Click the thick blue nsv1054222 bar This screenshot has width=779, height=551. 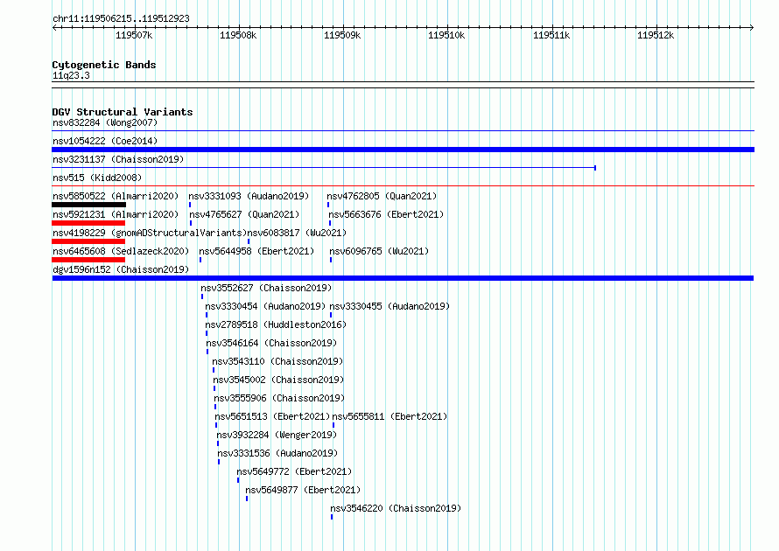[403, 150]
